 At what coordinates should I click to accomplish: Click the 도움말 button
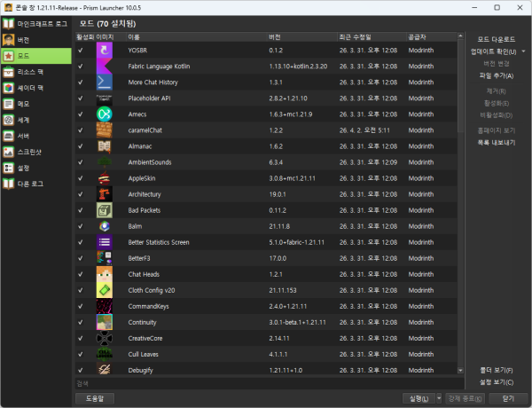point(95,398)
